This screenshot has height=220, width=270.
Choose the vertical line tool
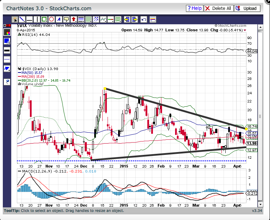(37, 19)
